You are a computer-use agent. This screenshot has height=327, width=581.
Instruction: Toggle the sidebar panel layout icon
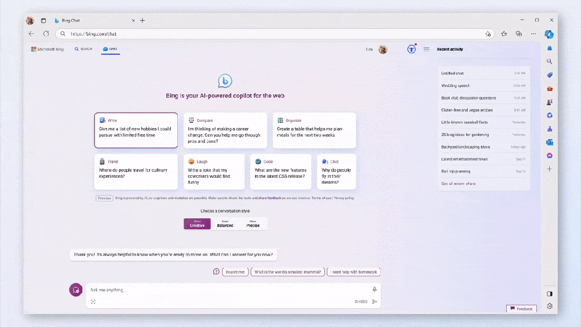click(x=550, y=294)
